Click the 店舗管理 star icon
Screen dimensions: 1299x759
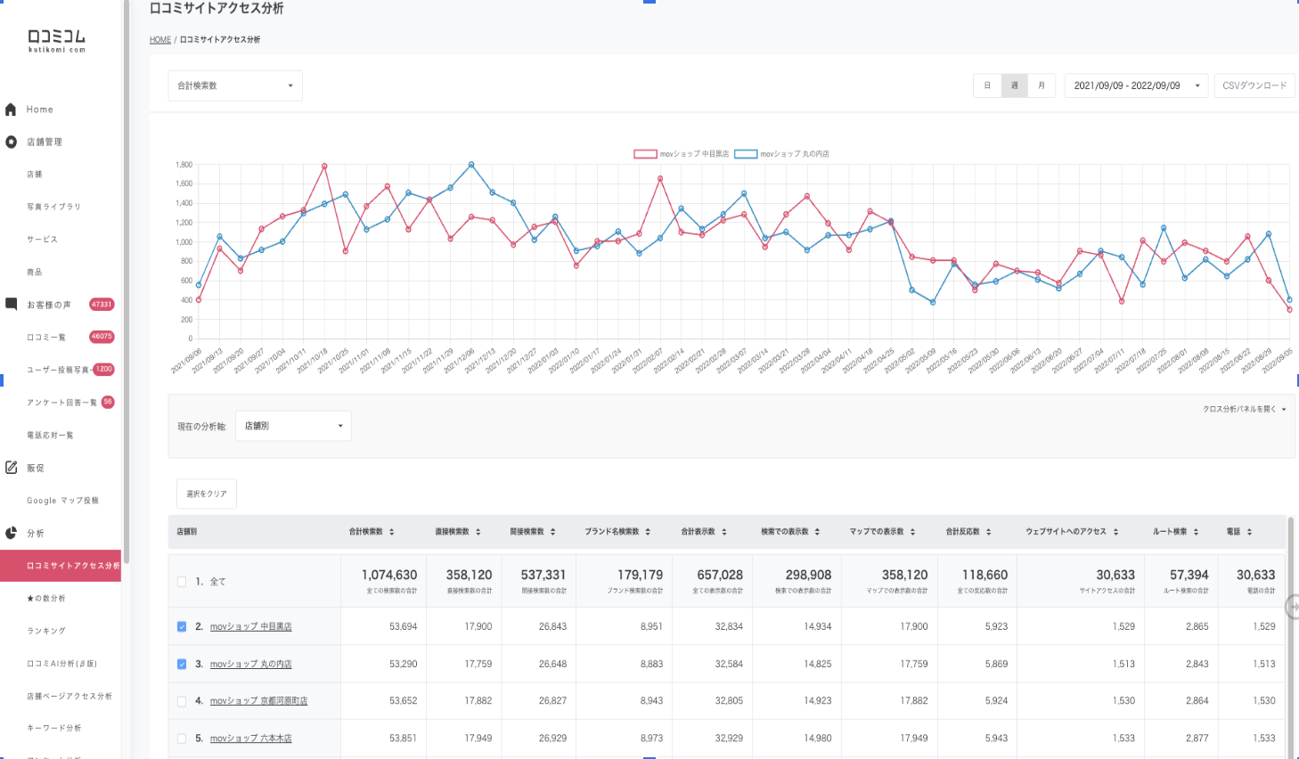(x=11, y=142)
